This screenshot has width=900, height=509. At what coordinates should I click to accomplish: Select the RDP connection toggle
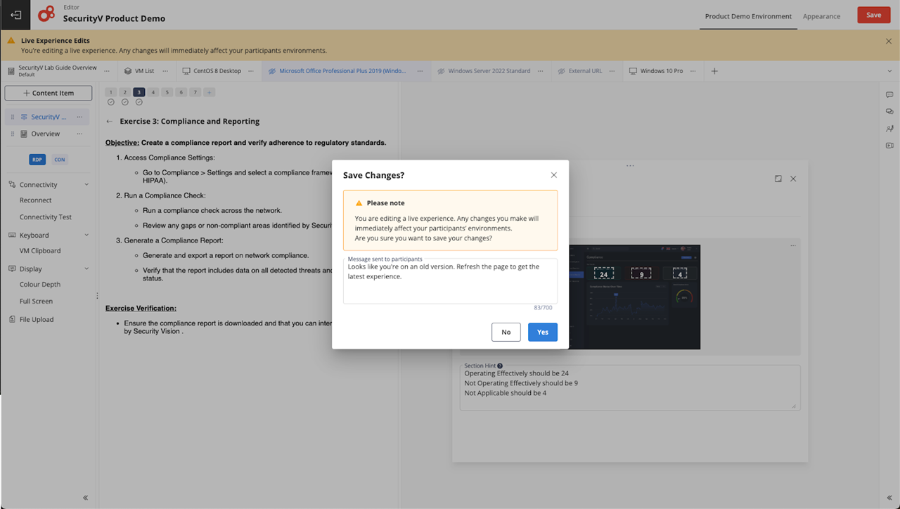click(x=37, y=160)
